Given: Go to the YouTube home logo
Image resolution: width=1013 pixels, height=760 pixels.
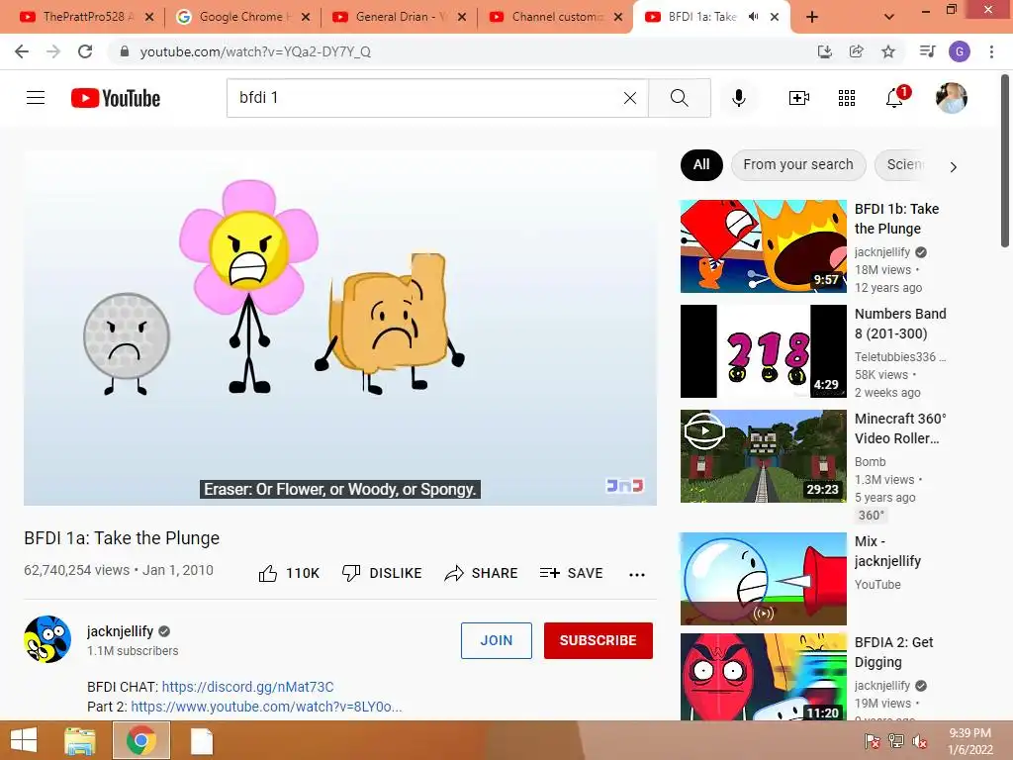Looking at the screenshot, I should click(116, 98).
